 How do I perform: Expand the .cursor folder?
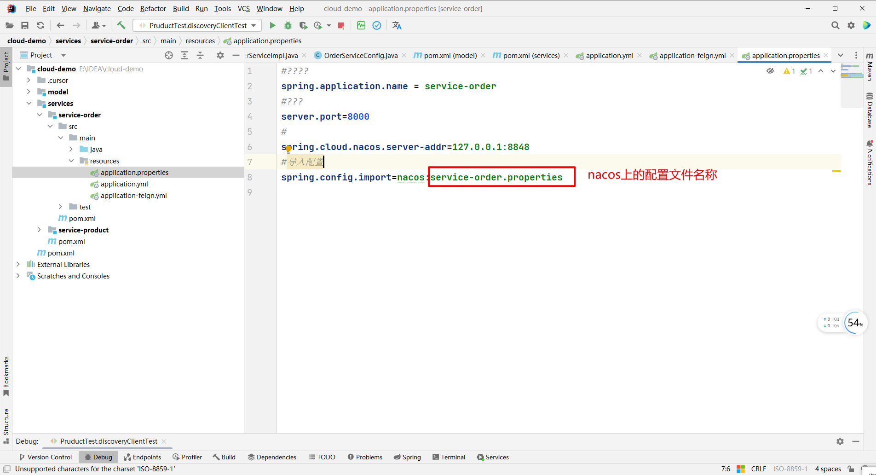tap(29, 81)
